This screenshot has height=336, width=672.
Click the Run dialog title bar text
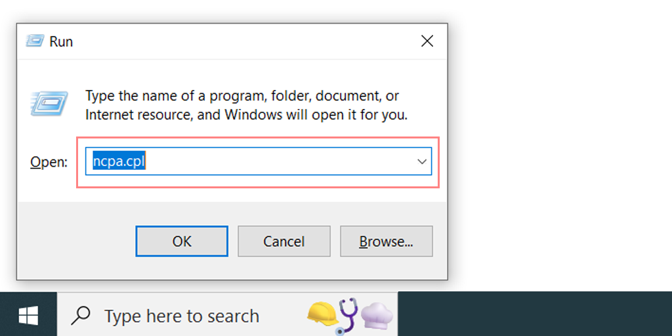(x=61, y=41)
